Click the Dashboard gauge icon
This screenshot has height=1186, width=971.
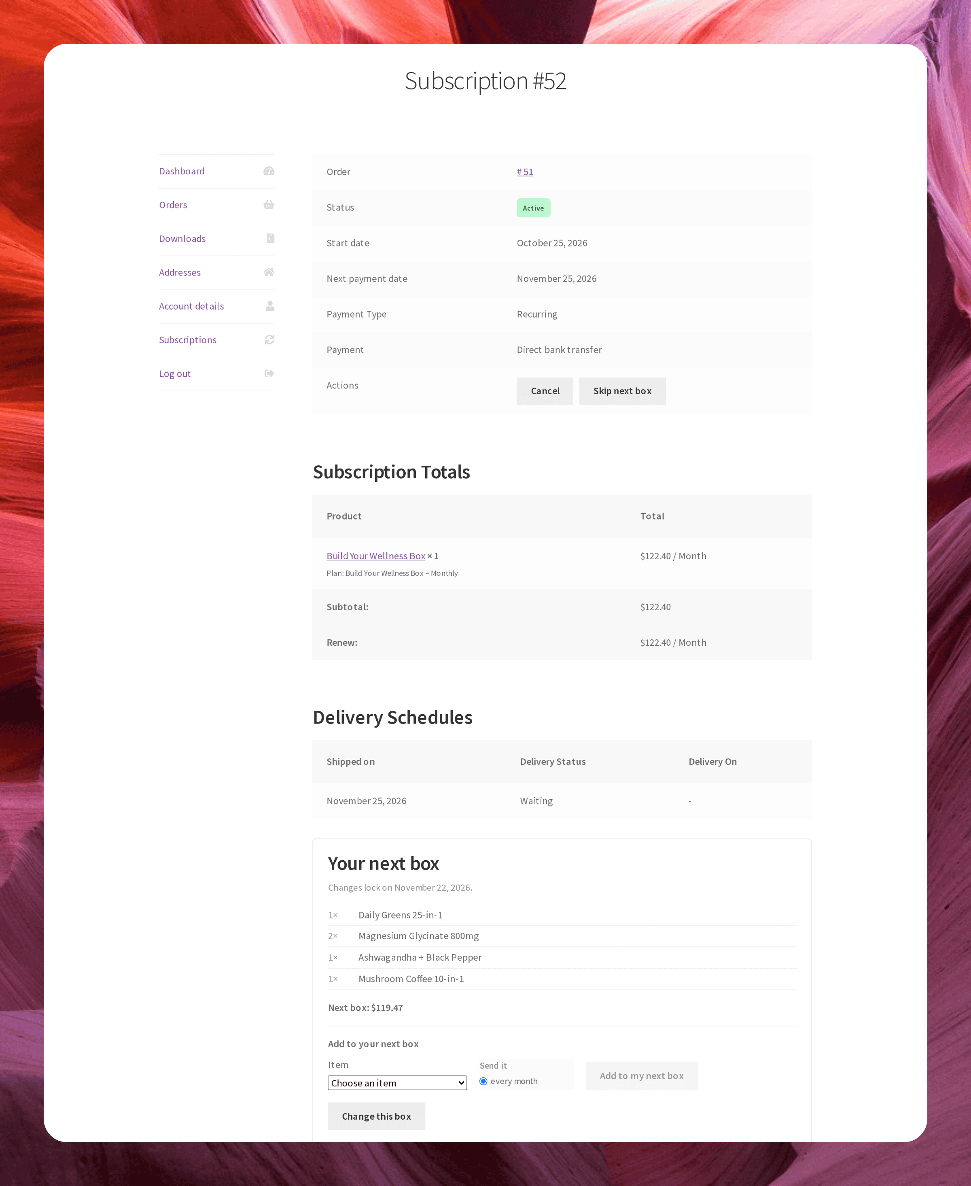coord(269,171)
